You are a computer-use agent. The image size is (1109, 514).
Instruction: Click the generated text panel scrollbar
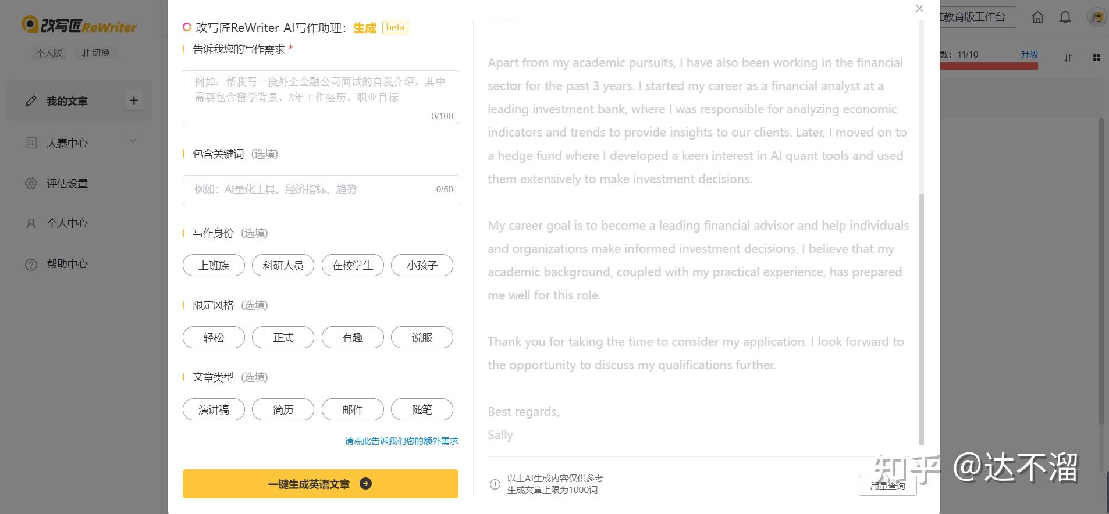tap(921, 320)
